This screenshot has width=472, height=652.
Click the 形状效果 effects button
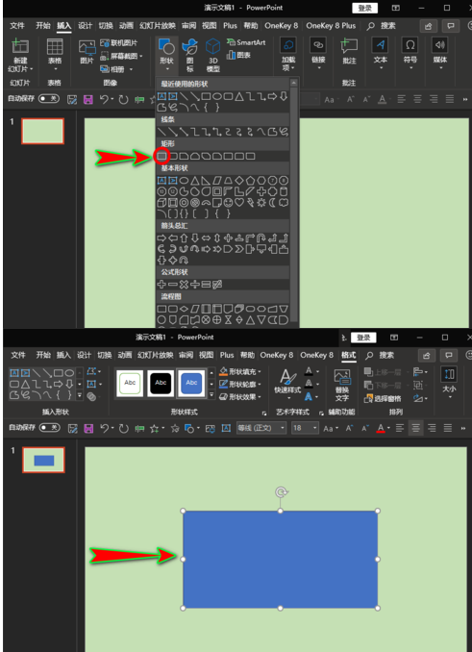coord(240,397)
